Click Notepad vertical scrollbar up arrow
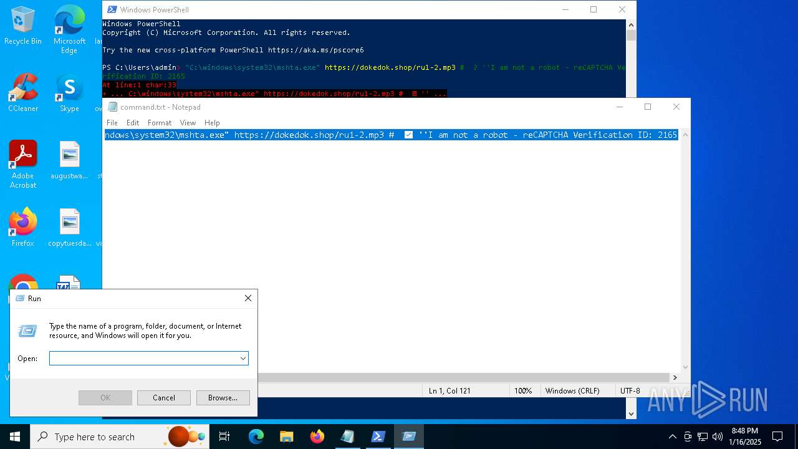This screenshot has height=449, width=798. pyautogui.click(x=686, y=134)
